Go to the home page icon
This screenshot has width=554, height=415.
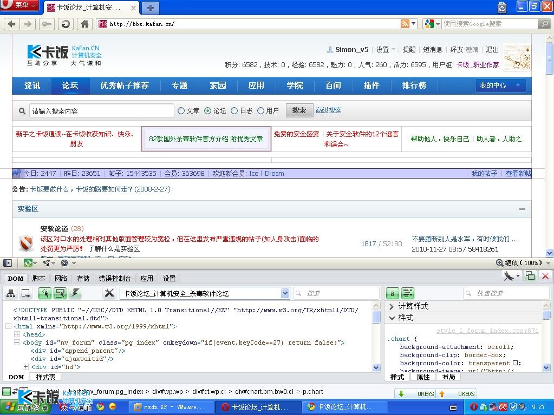pos(85,24)
